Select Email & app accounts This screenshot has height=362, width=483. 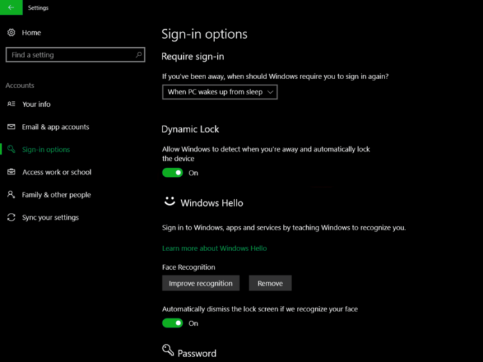tap(56, 127)
